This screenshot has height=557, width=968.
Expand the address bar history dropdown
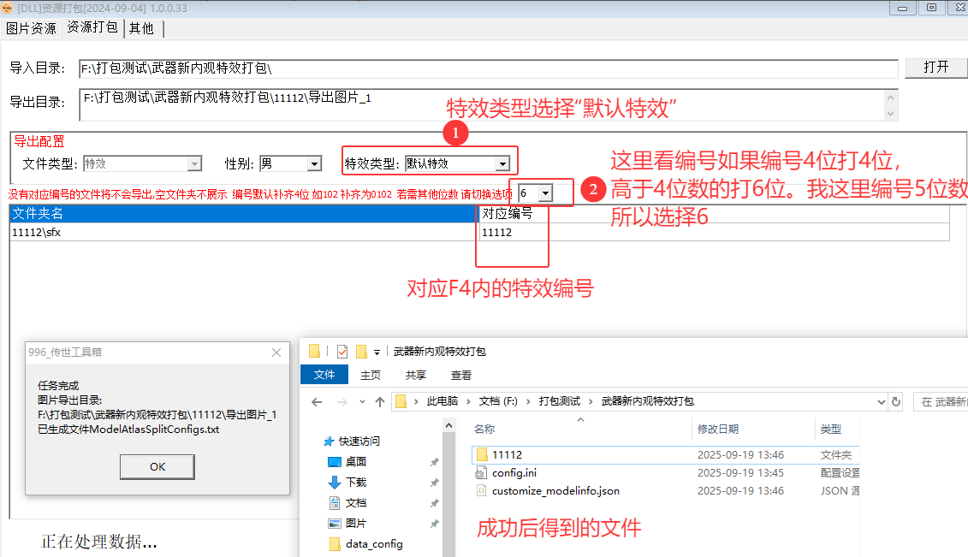[x=881, y=402]
